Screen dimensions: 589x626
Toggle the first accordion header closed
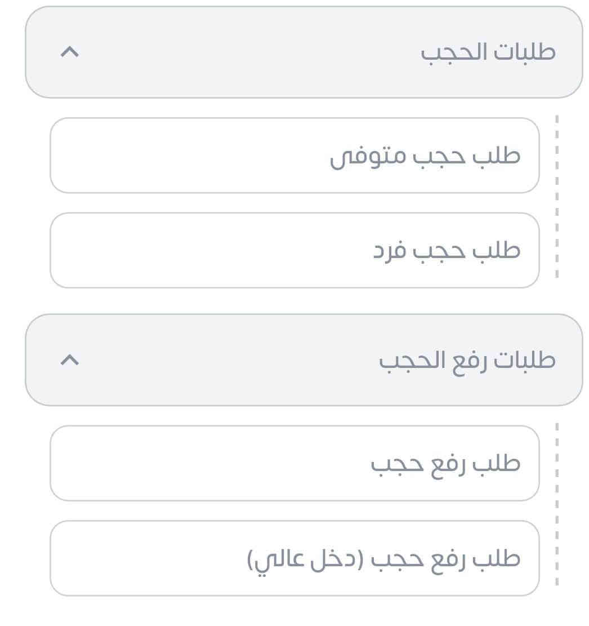pos(304,52)
